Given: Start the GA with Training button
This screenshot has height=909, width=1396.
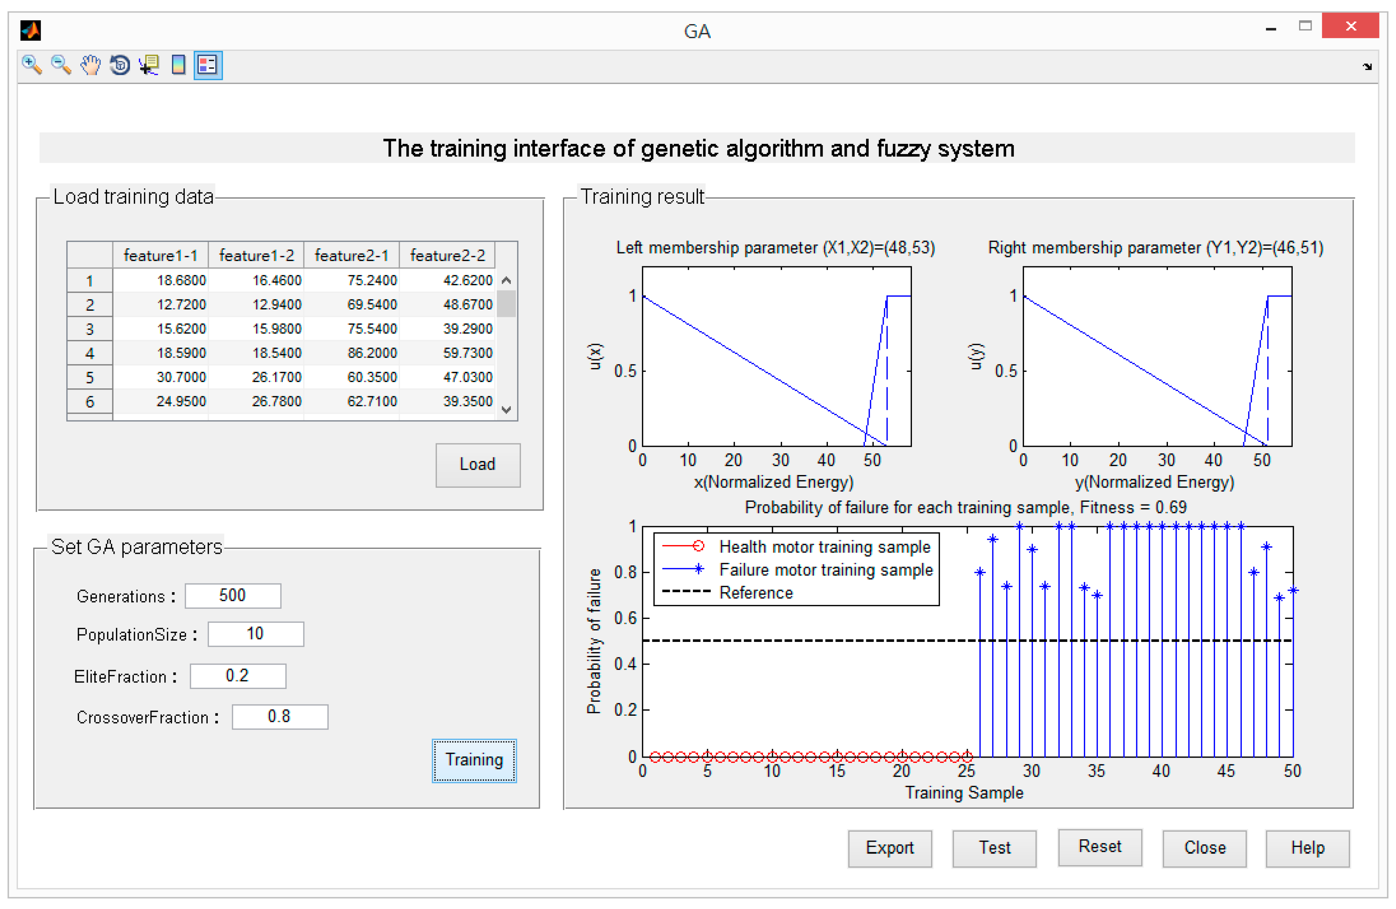Looking at the screenshot, I should point(474,760).
